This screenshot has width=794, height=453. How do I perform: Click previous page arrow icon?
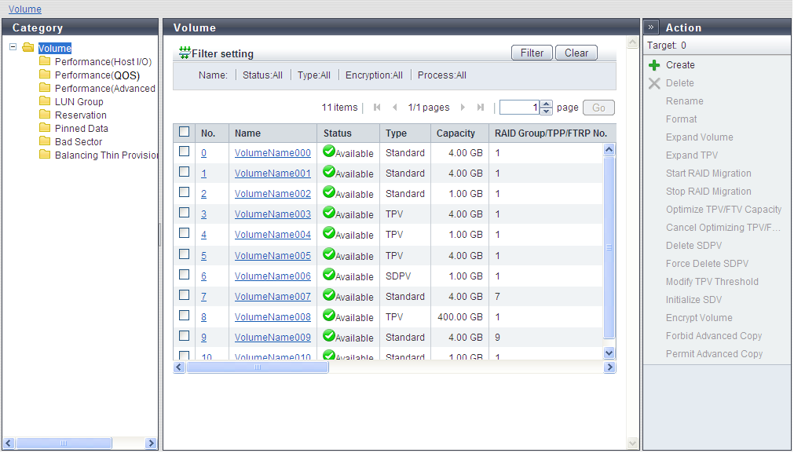tap(394, 108)
